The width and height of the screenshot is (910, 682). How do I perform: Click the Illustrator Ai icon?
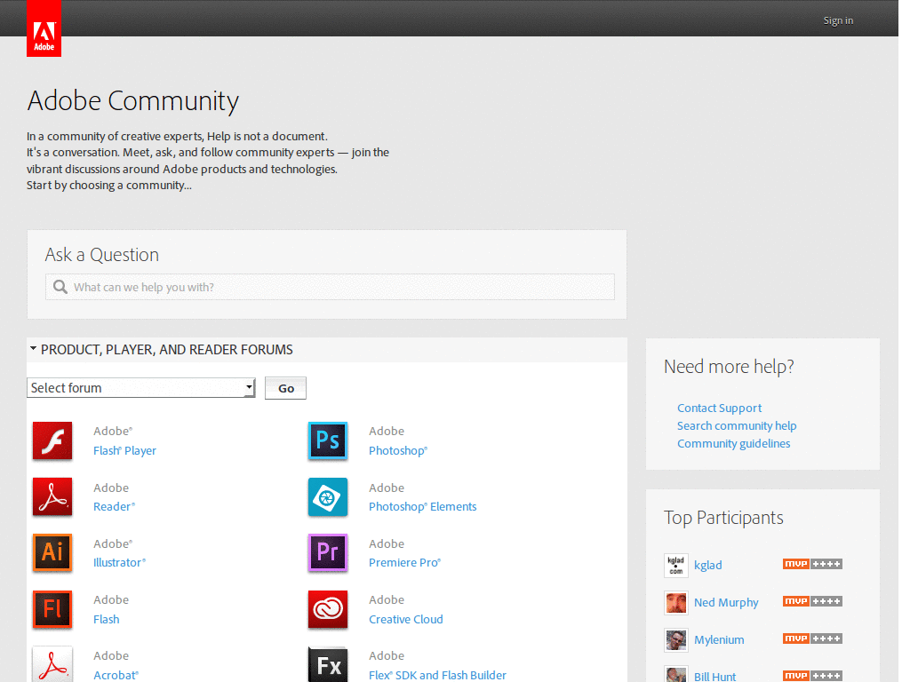coord(52,553)
